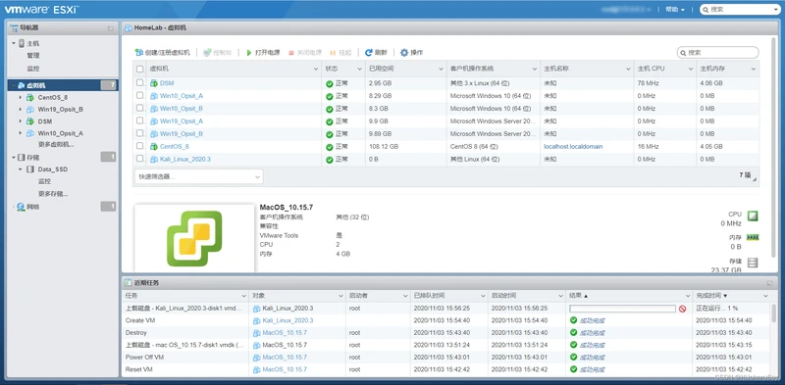Cancel the running upload task with the red icon
The width and height of the screenshot is (785, 385).
pyautogui.click(x=682, y=309)
